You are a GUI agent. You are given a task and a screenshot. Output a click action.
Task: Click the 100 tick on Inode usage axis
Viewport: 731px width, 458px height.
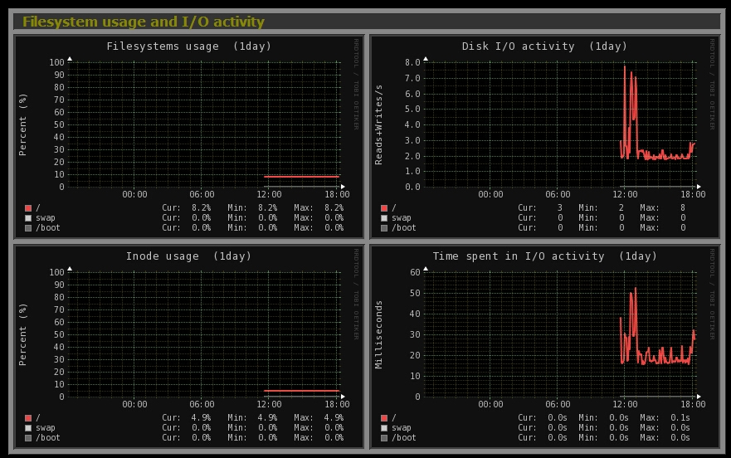(x=57, y=272)
